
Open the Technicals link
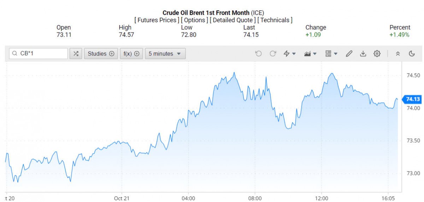click(275, 20)
